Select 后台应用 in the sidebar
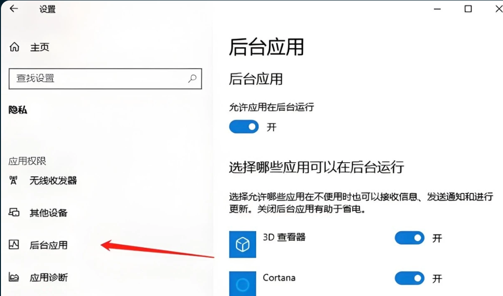Screen dimensions: 503x296 48,245
